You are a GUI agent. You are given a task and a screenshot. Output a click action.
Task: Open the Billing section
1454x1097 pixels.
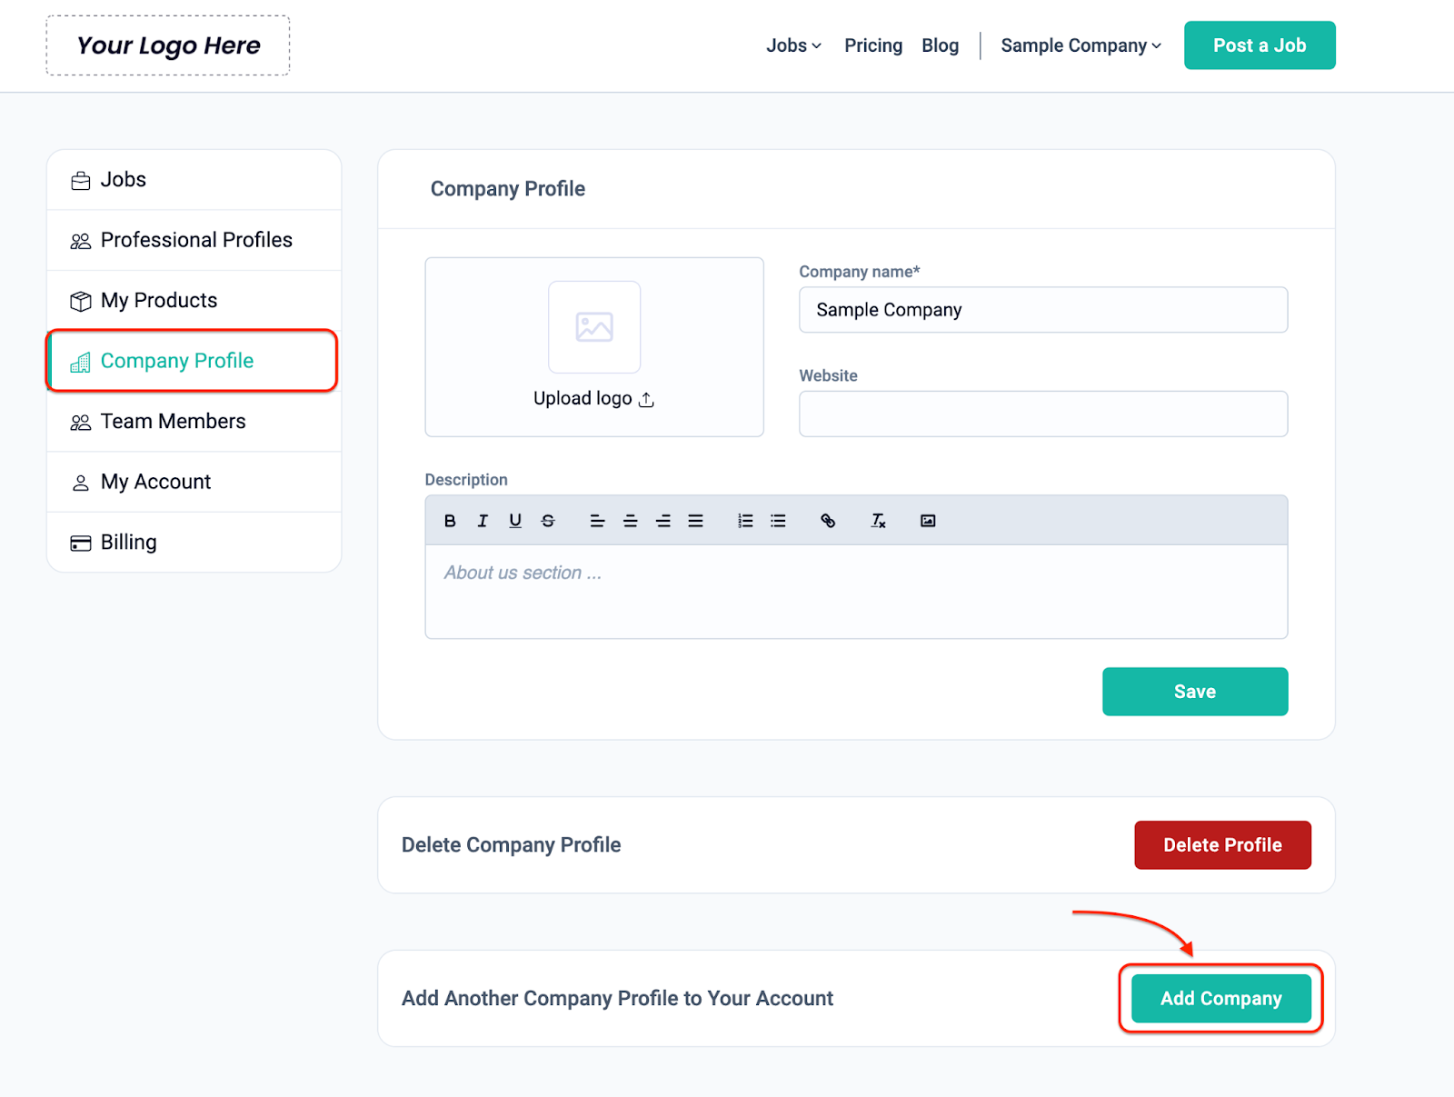pos(194,543)
